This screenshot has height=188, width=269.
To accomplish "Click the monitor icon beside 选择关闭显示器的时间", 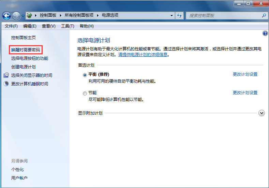I will coord(6,75).
